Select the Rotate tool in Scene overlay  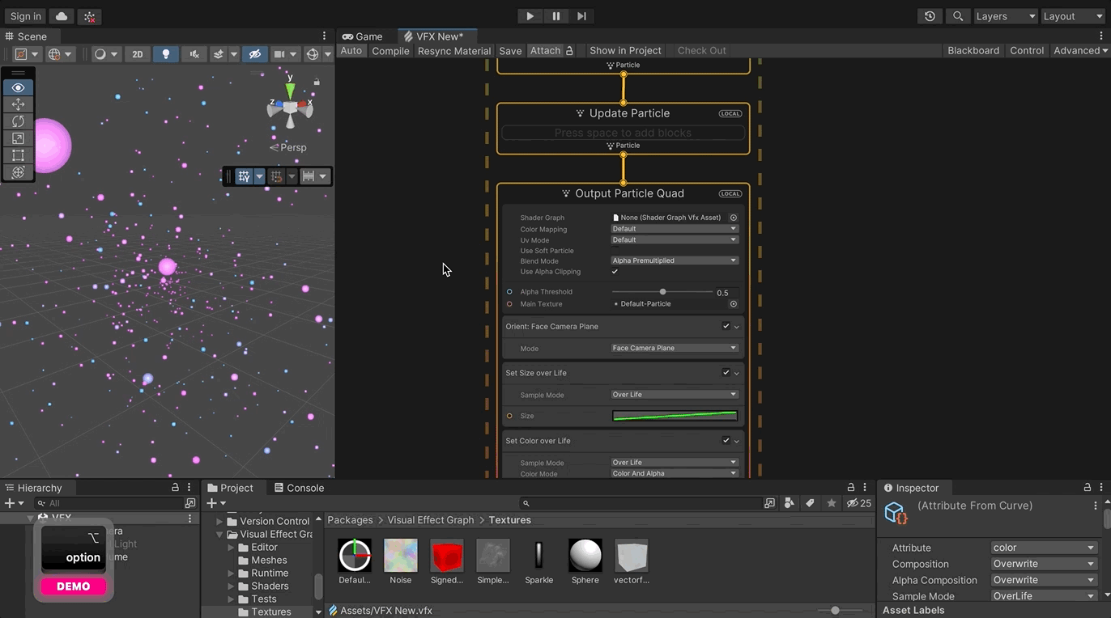[x=18, y=121]
